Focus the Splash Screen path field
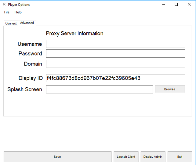Screen dimensions: 196x165 coord(99,89)
